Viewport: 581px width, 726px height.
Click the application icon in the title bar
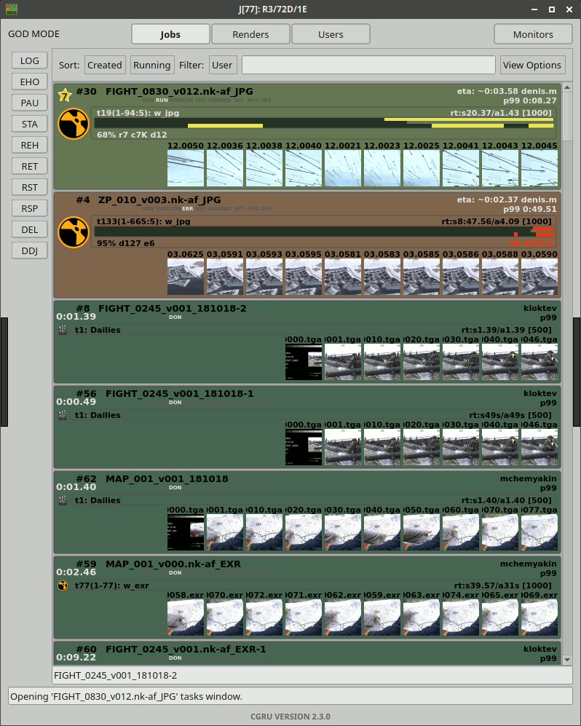(x=12, y=9)
